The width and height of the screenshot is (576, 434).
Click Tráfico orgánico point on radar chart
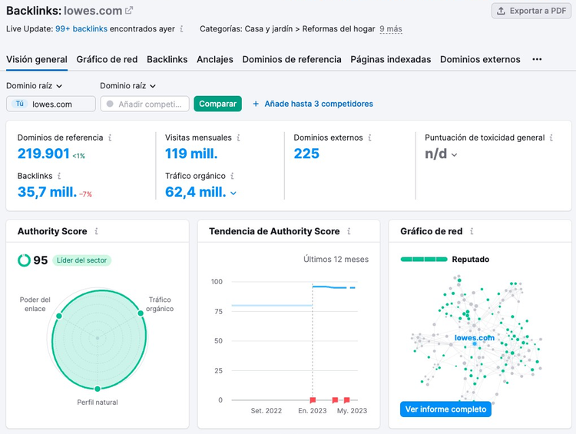(x=141, y=313)
